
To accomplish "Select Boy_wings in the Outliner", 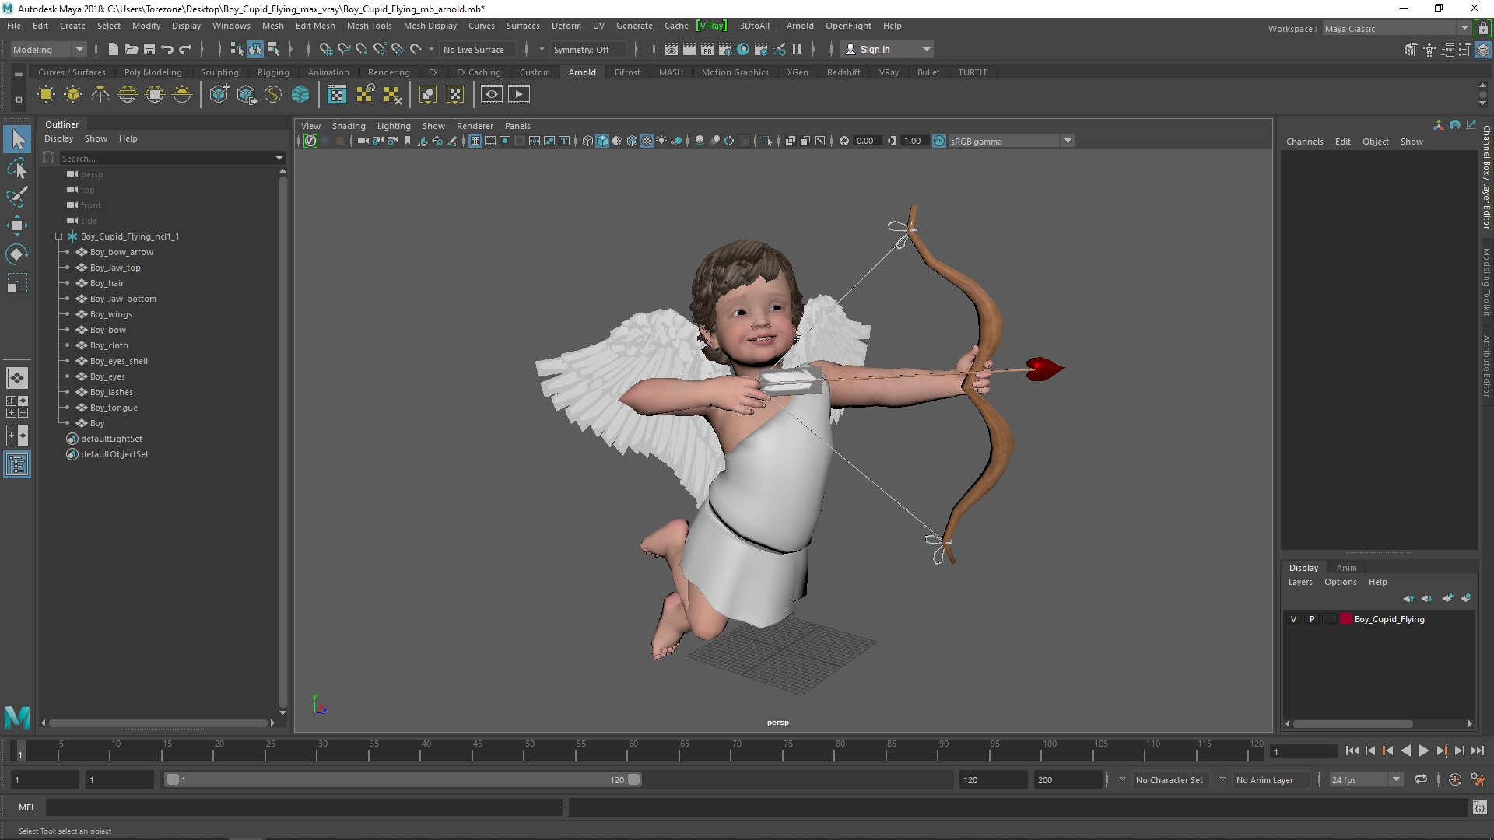I will (110, 314).
